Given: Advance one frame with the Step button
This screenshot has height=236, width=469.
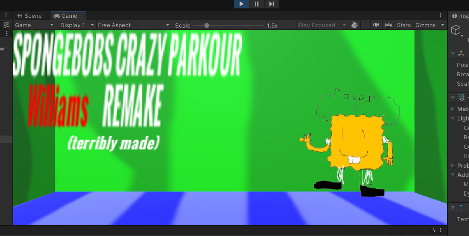Looking at the screenshot, I should tap(271, 4).
